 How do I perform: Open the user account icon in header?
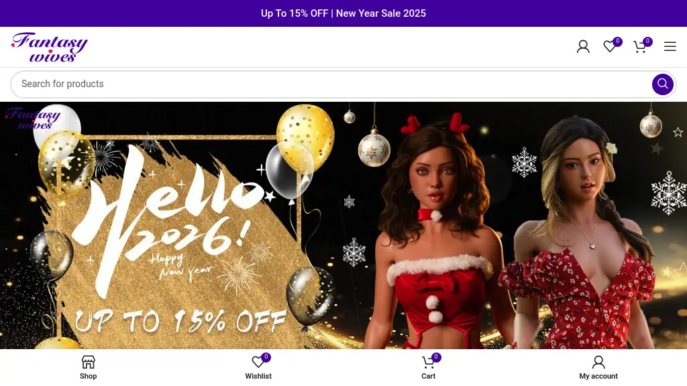[x=583, y=46]
